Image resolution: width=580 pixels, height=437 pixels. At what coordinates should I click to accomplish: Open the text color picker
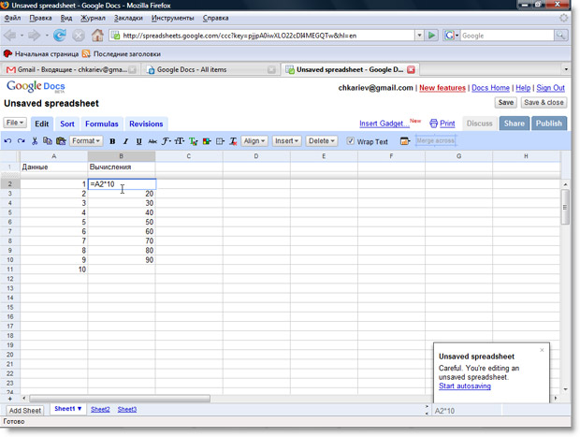coord(193,141)
